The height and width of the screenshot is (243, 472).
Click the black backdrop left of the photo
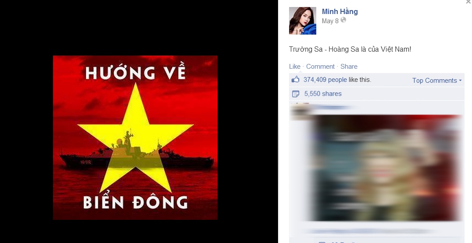pos(26,121)
